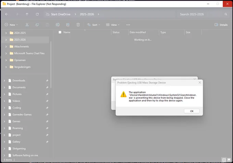Select the Opnamen folder in tree
Image resolution: width=233 pixels, height=163 pixels.
click(x=20, y=60)
